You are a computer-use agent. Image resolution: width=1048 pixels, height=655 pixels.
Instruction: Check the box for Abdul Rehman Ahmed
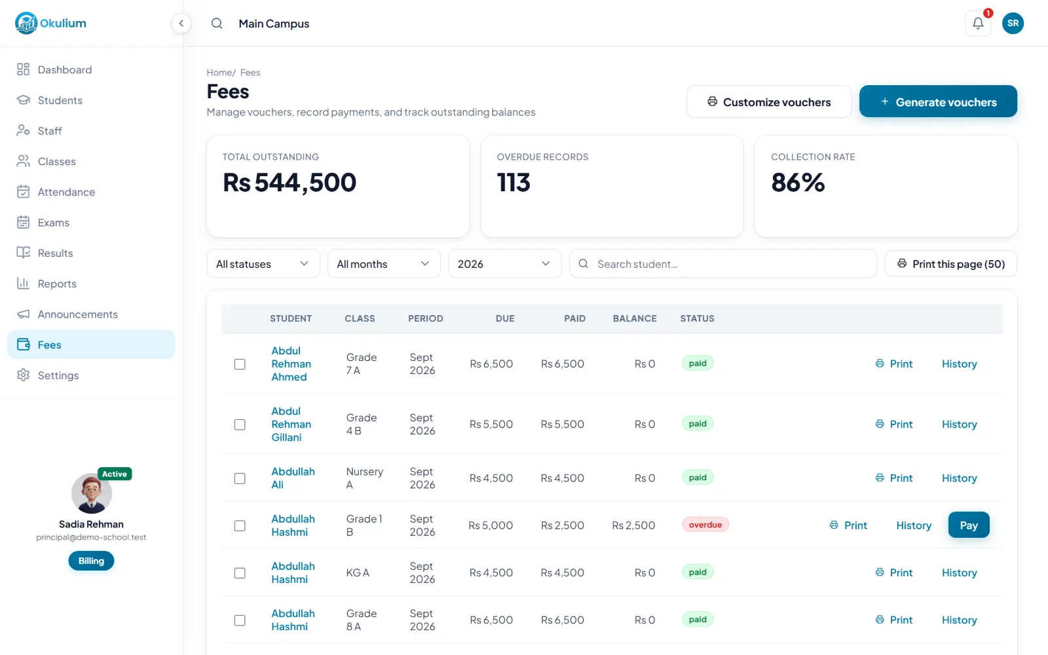[x=240, y=364]
